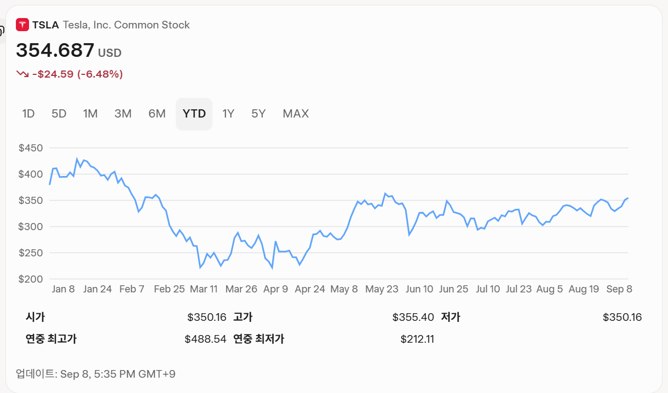This screenshot has height=393, width=668.
Task: Click the Jul 23 date label
Action: click(519, 289)
